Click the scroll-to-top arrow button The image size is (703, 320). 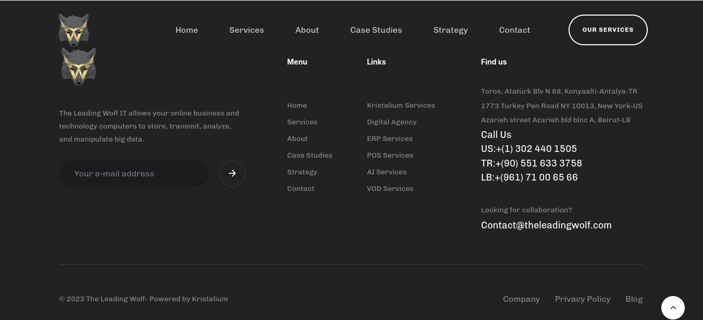[x=673, y=308]
